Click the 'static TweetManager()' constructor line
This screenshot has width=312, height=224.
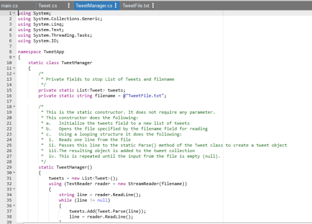click(x=65, y=167)
